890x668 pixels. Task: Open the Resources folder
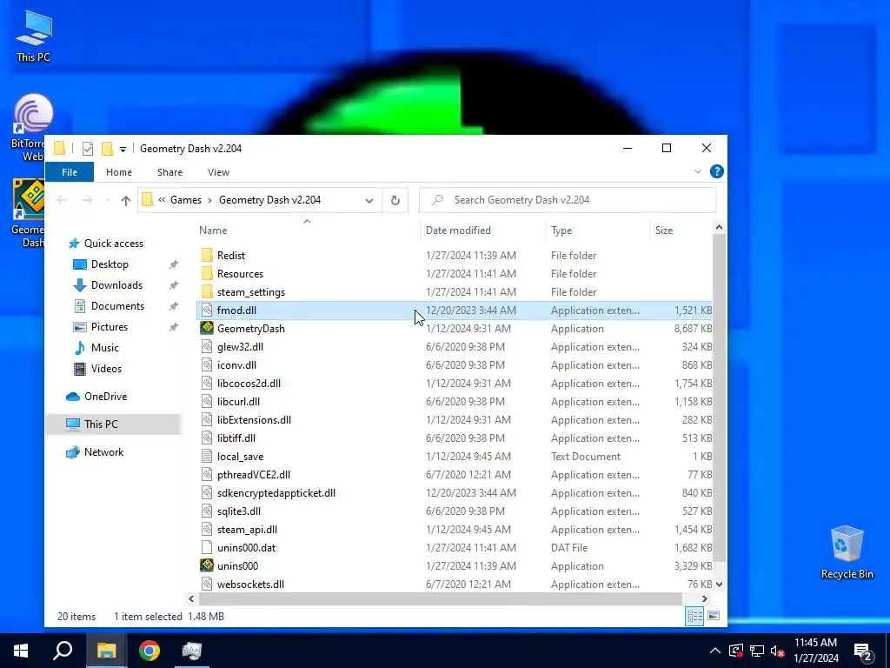click(240, 273)
